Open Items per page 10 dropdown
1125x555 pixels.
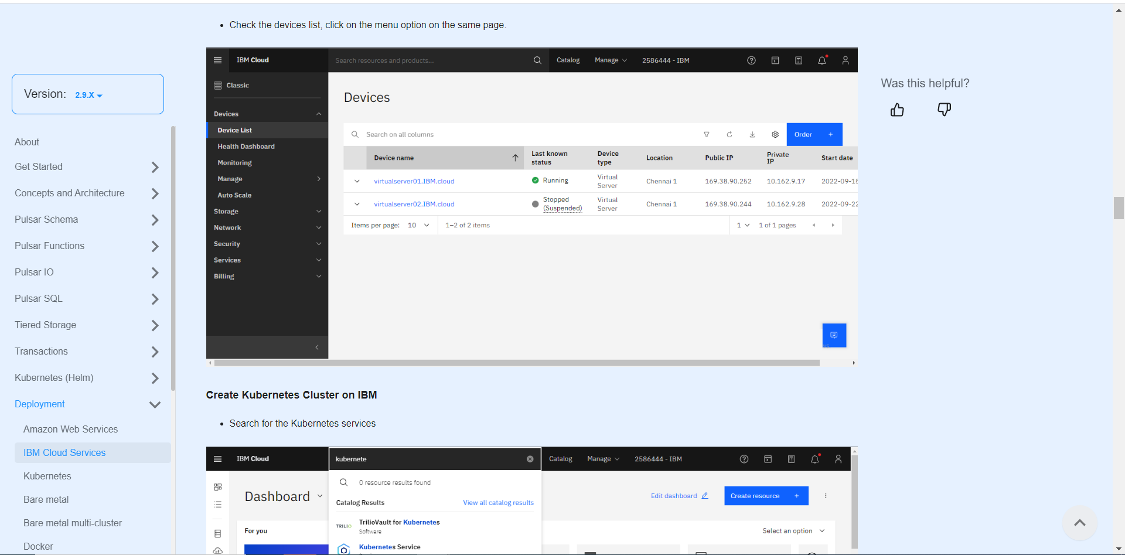(x=419, y=225)
